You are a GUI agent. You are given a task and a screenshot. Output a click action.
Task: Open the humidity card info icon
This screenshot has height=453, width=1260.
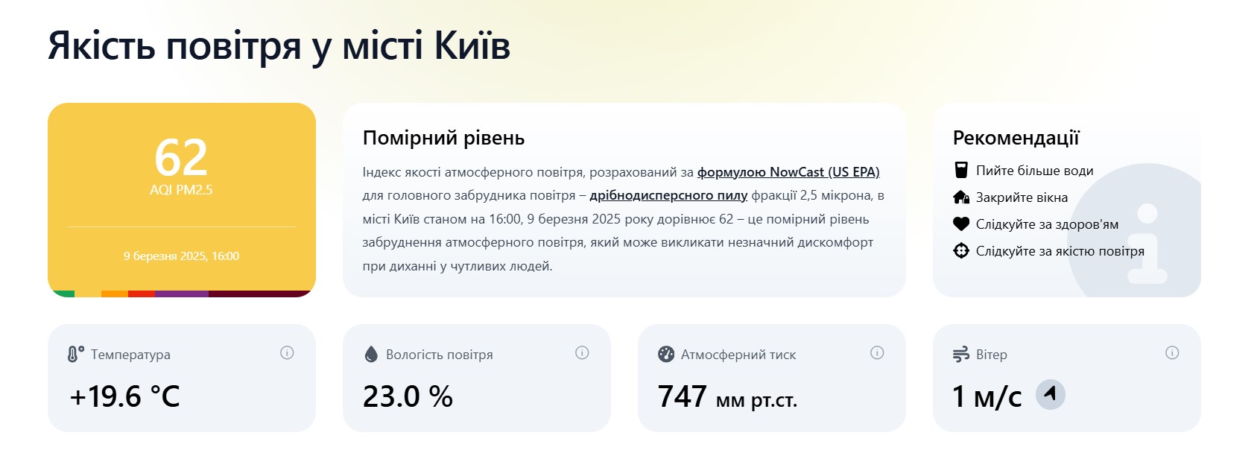click(582, 353)
